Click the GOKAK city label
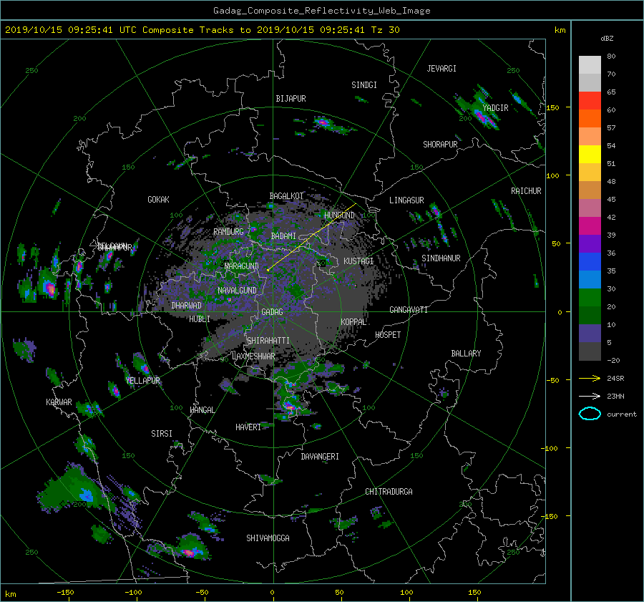 [x=158, y=200]
